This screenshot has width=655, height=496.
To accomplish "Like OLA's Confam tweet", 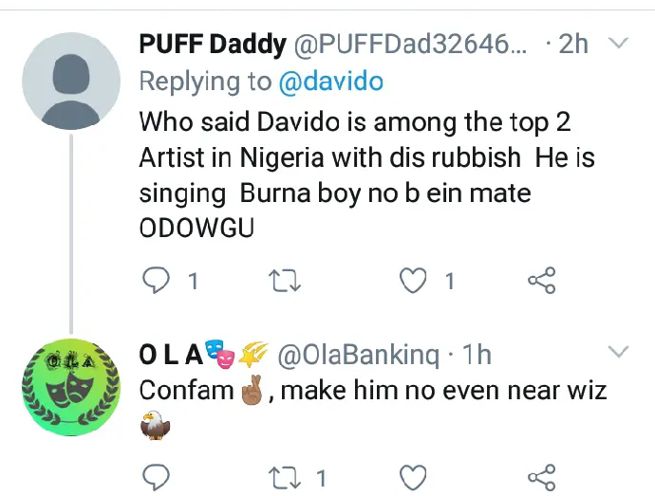I will [412, 474].
